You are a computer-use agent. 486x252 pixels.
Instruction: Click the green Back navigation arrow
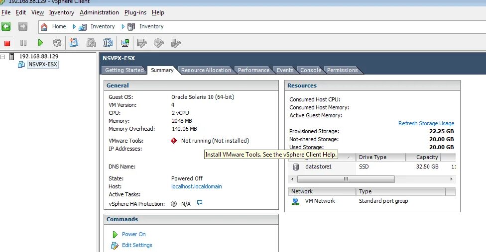6,26
